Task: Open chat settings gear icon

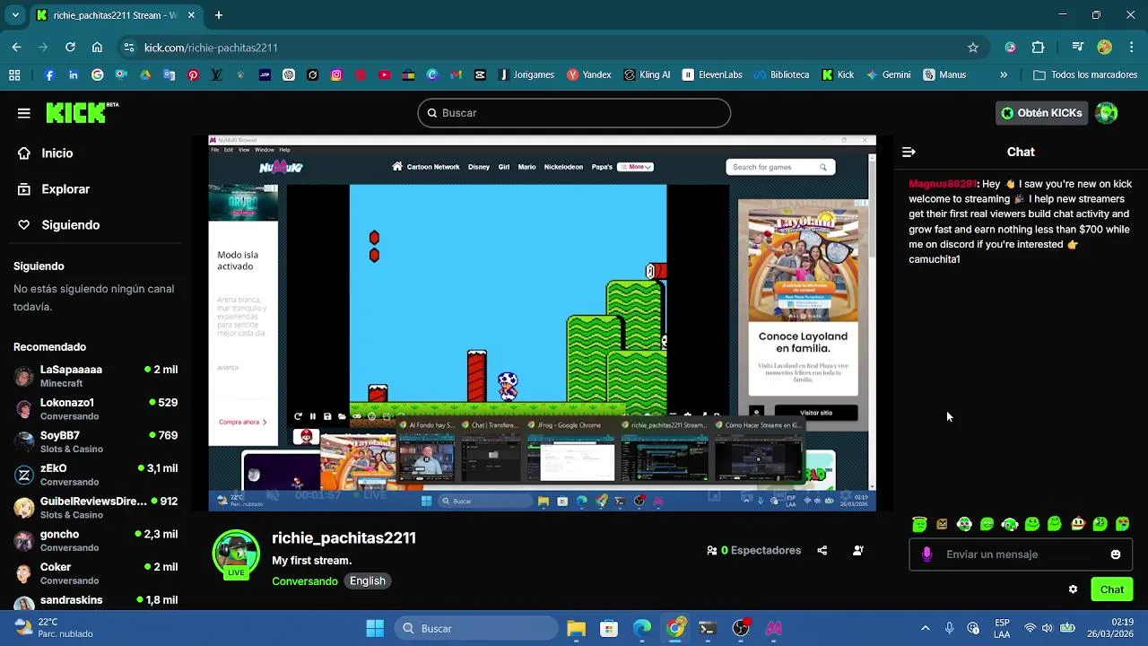Action: (x=1073, y=589)
